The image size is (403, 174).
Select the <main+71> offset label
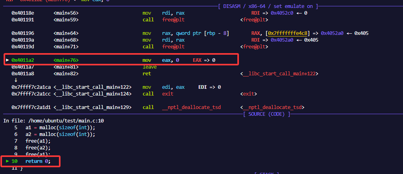tap(66, 47)
